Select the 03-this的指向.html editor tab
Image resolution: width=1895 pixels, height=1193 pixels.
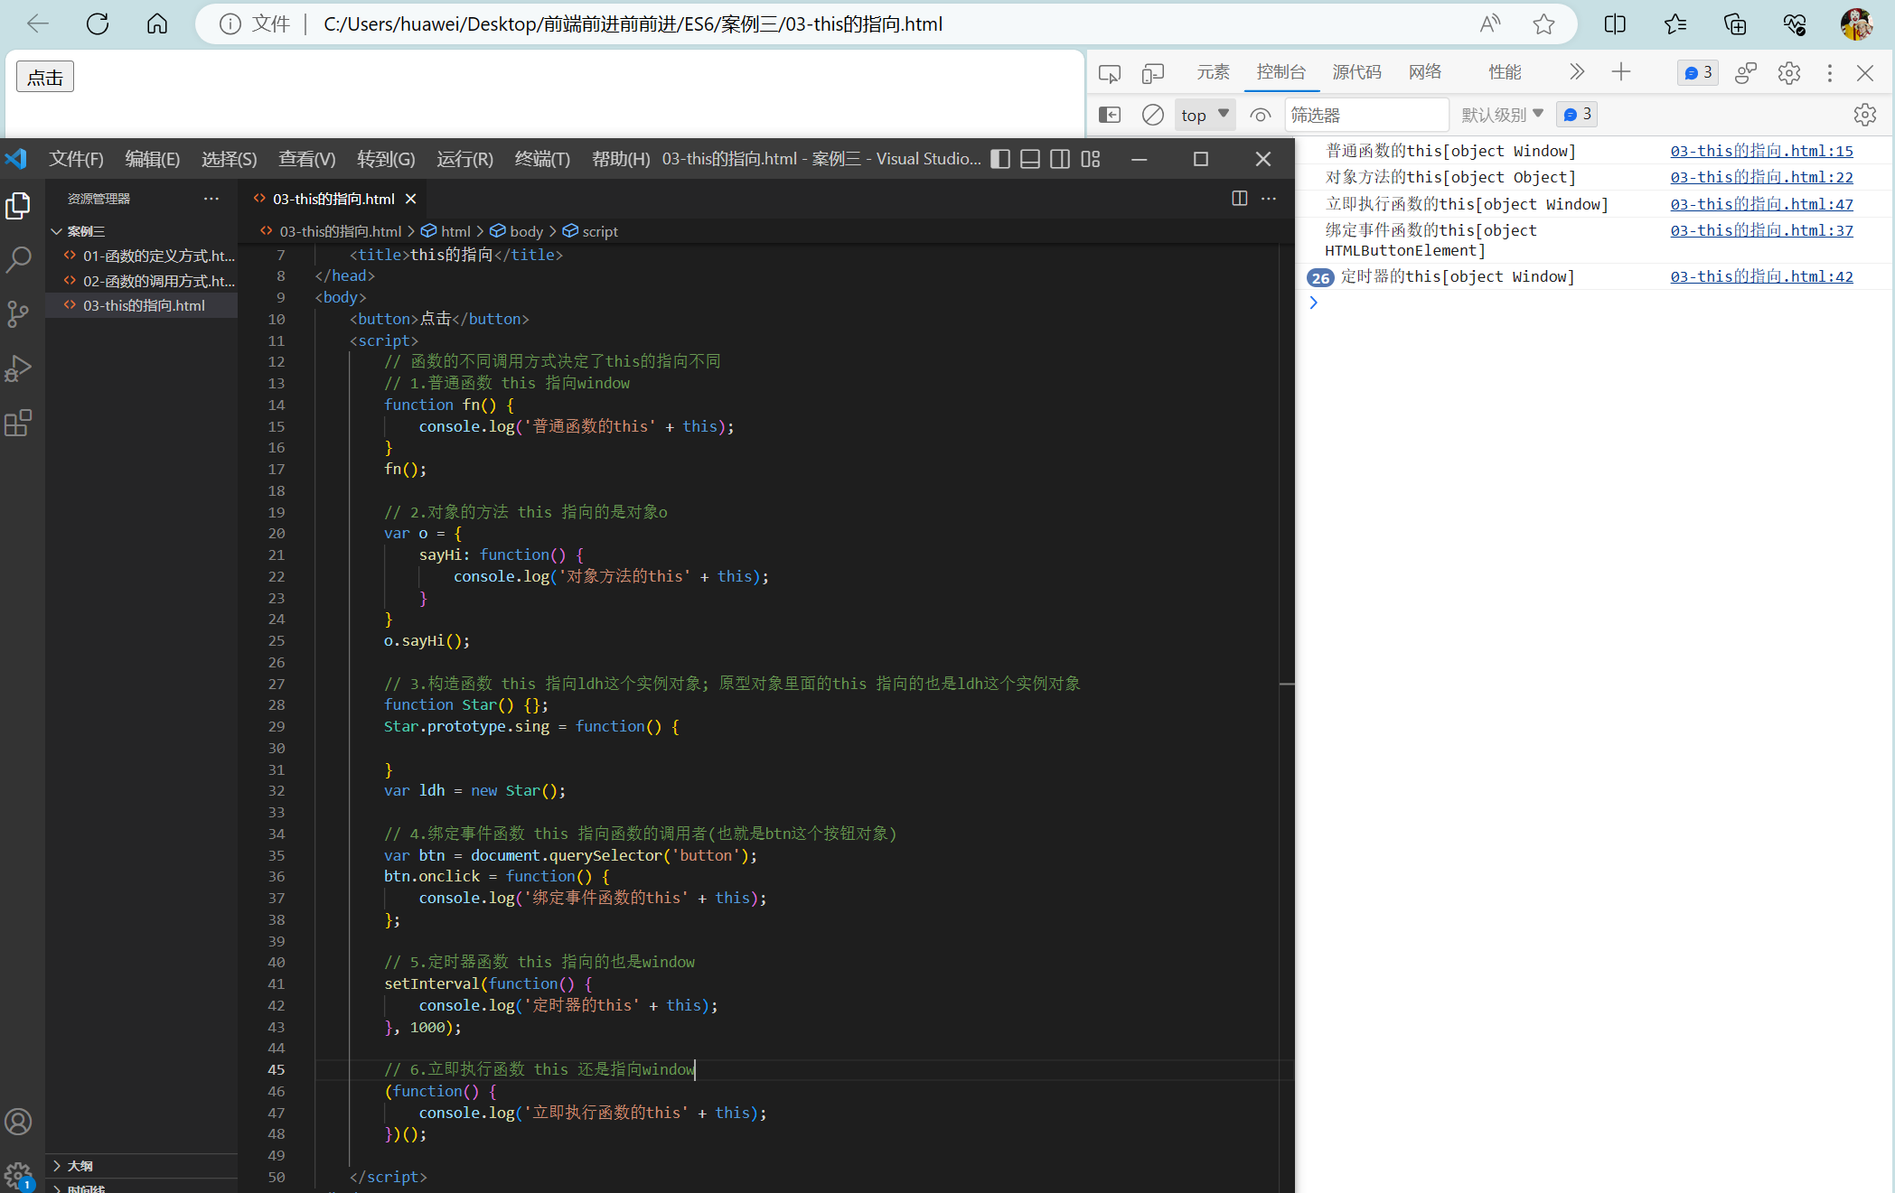(333, 199)
